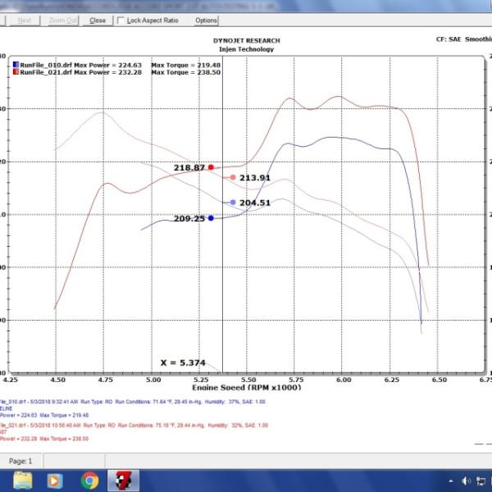The image size is (492, 492).
Task: Click the Zoom Out button
Action: 63,20
